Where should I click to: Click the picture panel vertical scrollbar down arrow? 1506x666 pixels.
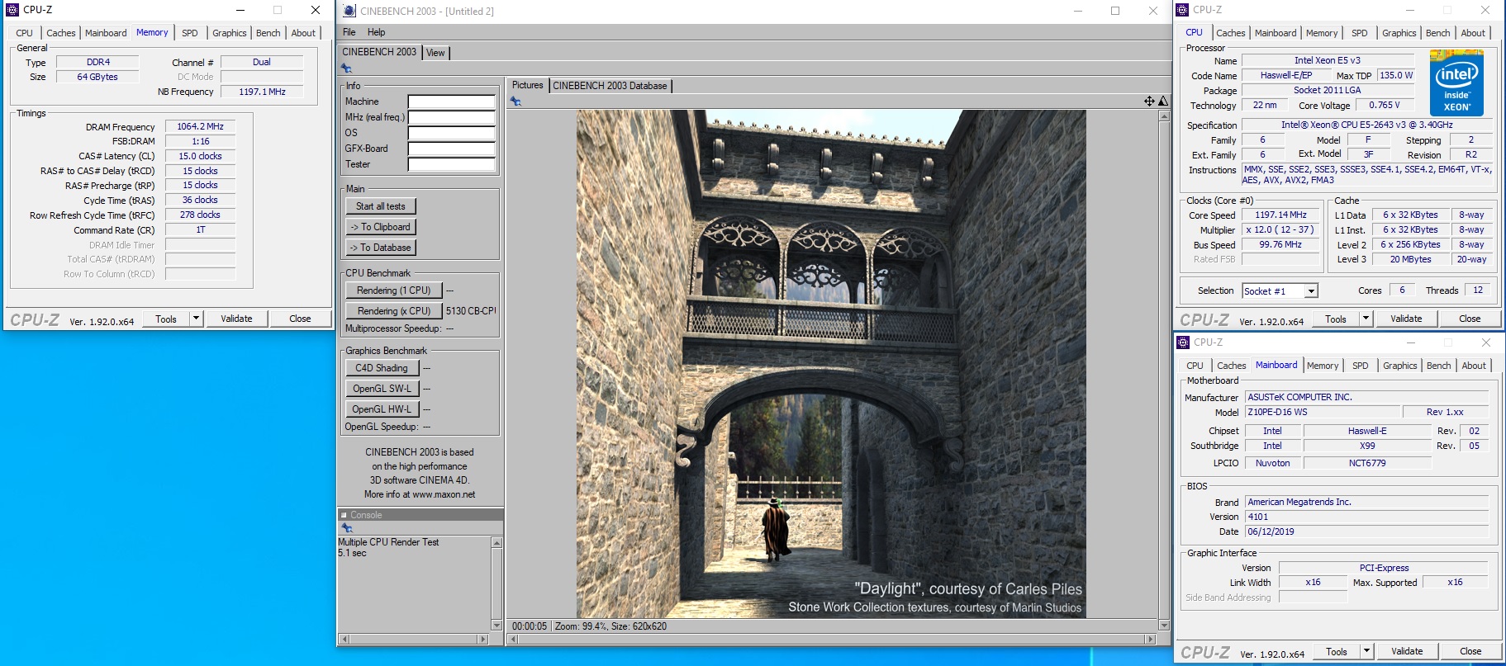click(x=1164, y=625)
